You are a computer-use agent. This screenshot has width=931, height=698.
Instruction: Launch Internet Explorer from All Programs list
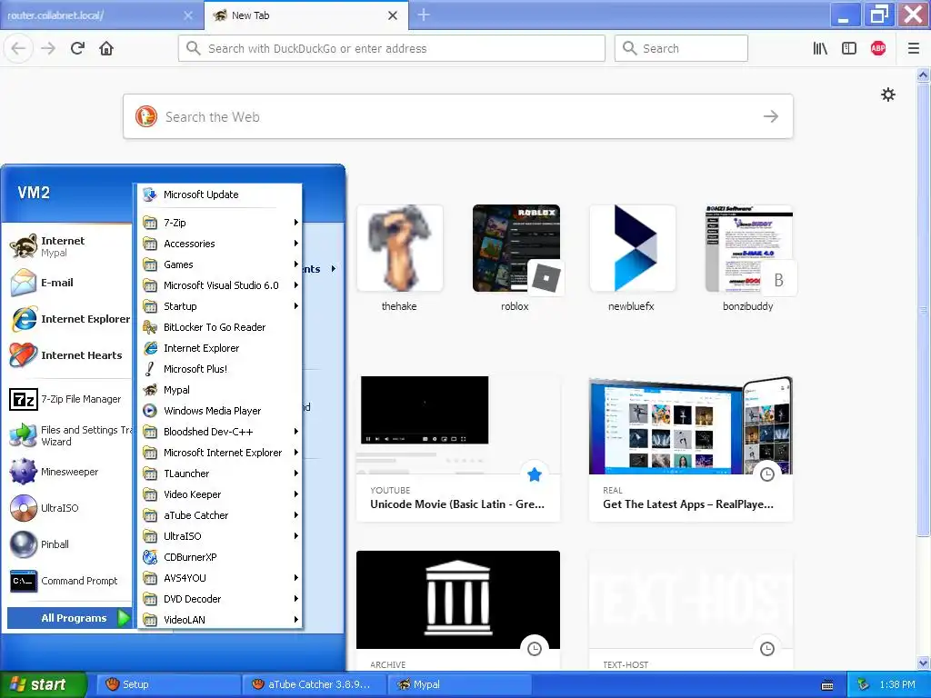pyautogui.click(x=220, y=348)
